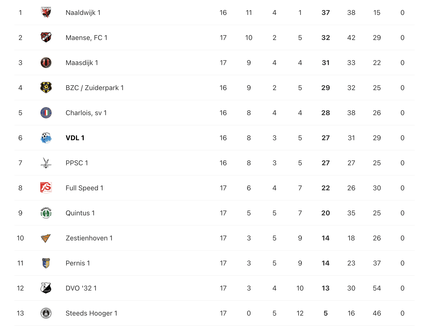The width and height of the screenshot is (423, 331).
Task: Click the Pernis shield badge
Action: pyautogui.click(x=46, y=263)
